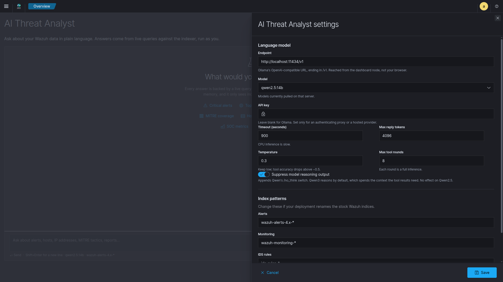
Task: Click the MITRE coverage grid icon
Action: 201,116
